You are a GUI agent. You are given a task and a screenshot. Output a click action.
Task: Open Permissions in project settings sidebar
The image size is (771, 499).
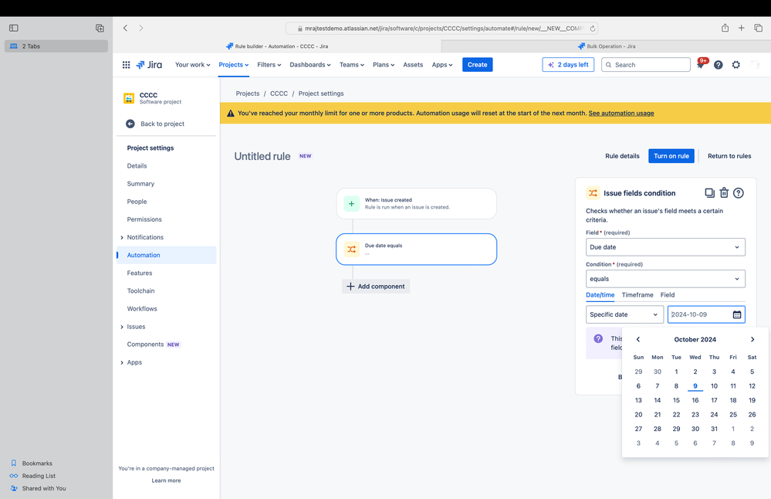point(144,219)
